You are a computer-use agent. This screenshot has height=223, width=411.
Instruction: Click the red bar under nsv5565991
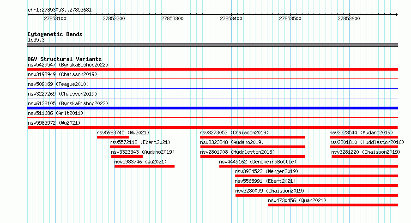coord(316,186)
